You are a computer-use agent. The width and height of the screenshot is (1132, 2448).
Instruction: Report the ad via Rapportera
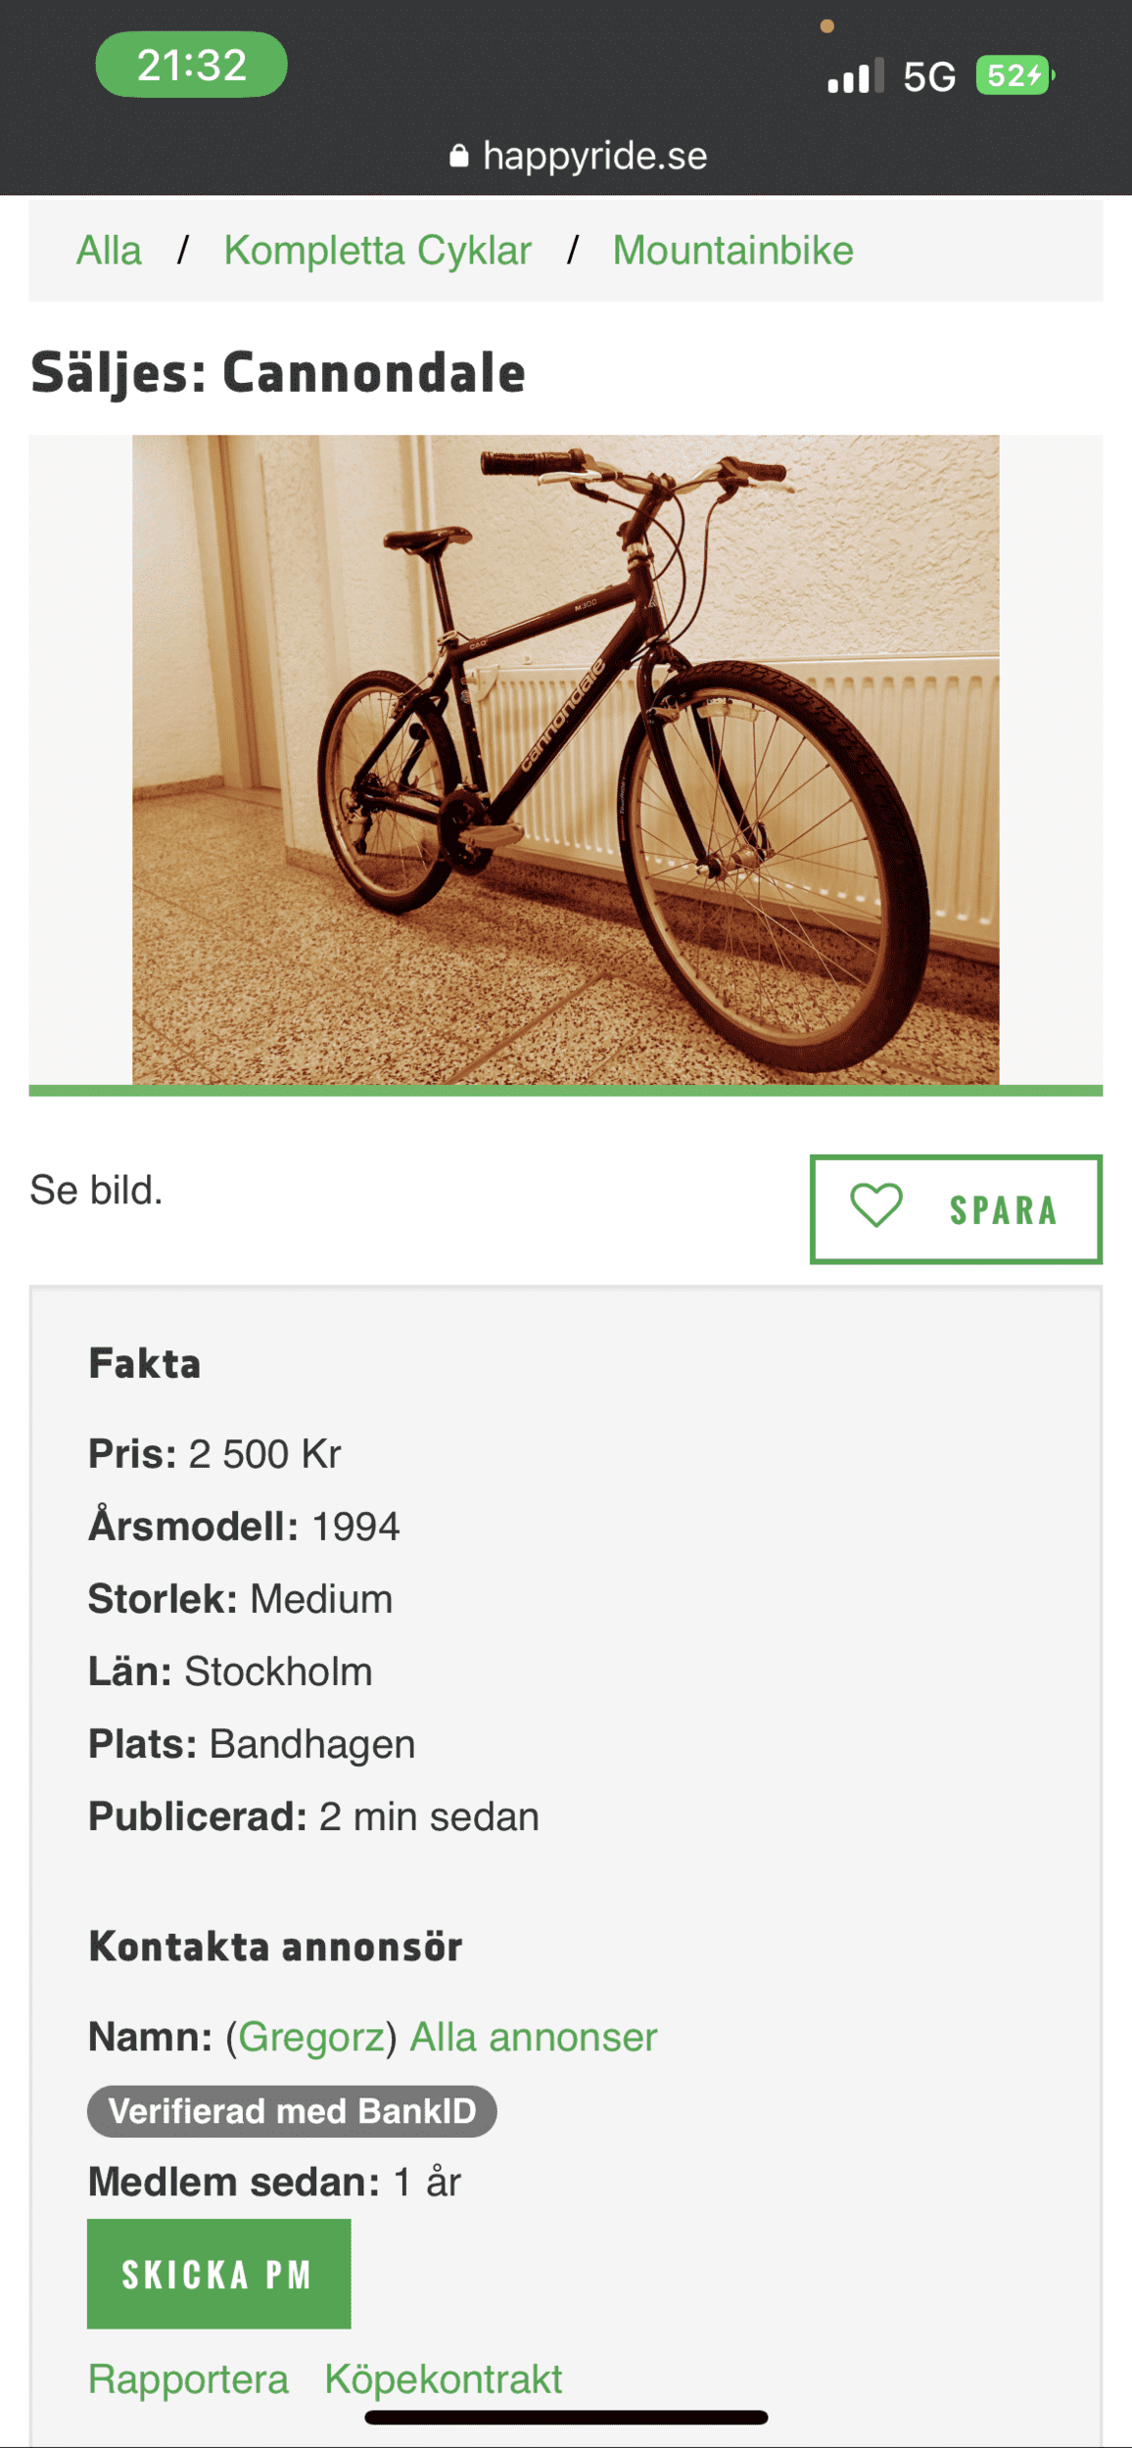pos(188,2379)
